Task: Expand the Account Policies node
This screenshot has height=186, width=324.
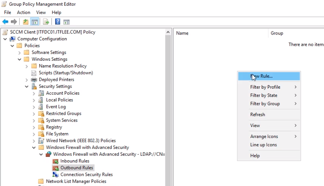Action: pyautogui.click(x=34, y=93)
